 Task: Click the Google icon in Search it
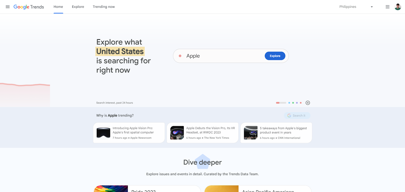(289, 115)
